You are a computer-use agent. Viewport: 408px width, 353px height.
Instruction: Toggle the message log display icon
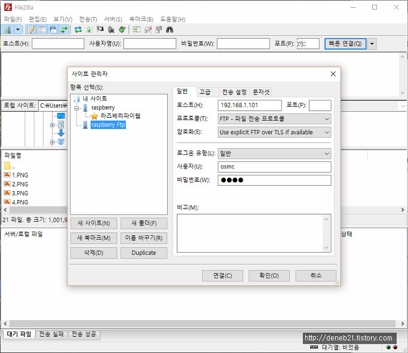pos(31,30)
